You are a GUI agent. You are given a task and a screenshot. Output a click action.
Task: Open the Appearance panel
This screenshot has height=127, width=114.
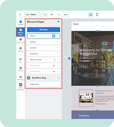tap(21, 41)
